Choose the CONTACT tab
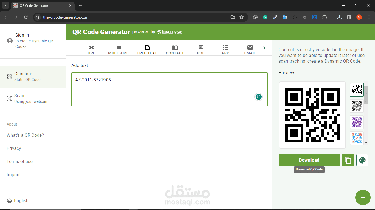This screenshot has height=210, width=375. pos(175,50)
